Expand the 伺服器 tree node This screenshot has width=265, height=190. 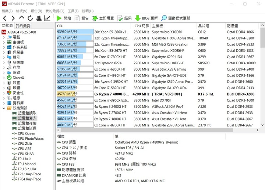[4, 52]
